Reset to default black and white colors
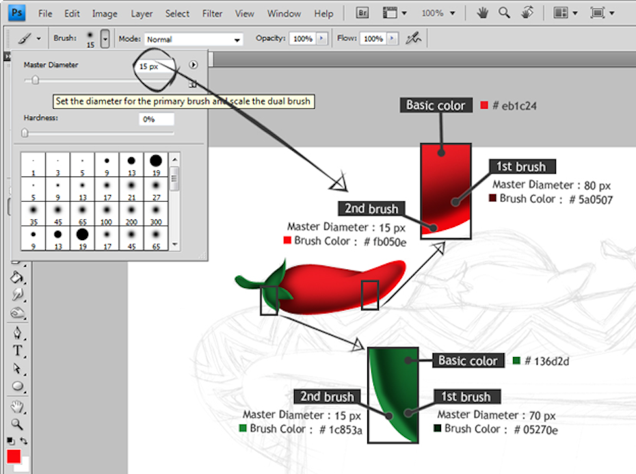This screenshot has height=474, width=636. click(x=10, y=441)
